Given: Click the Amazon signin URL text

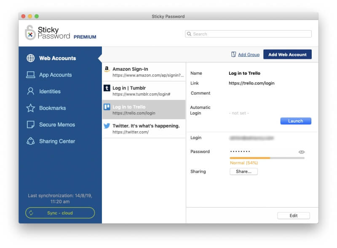Looking at the screenshot, I should [x=148, y=75].
